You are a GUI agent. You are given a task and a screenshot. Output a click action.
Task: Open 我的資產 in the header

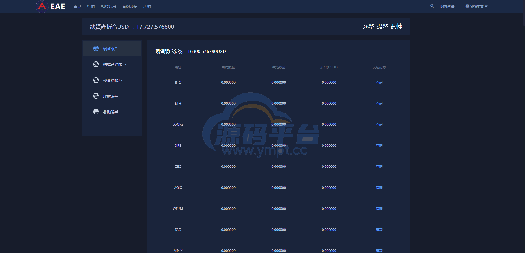pyautogui.click(x=447, y=7)
